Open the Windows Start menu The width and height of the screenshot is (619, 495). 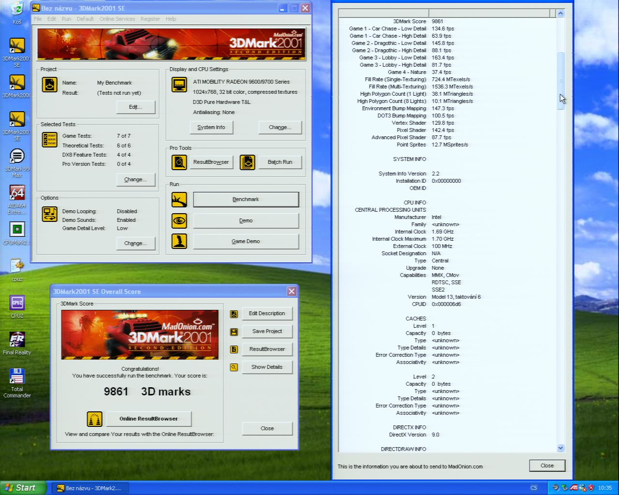[23, 488]
